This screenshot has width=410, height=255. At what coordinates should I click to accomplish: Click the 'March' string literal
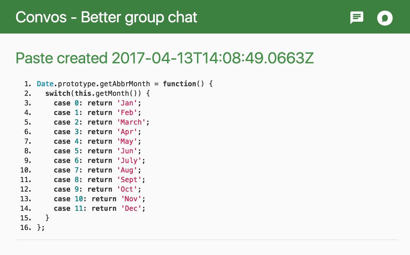point(131,122)
